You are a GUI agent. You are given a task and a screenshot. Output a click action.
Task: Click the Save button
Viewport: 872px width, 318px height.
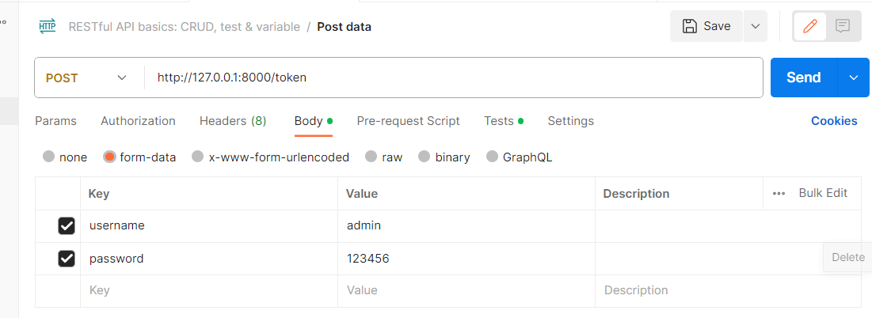[x=706, y=26]
